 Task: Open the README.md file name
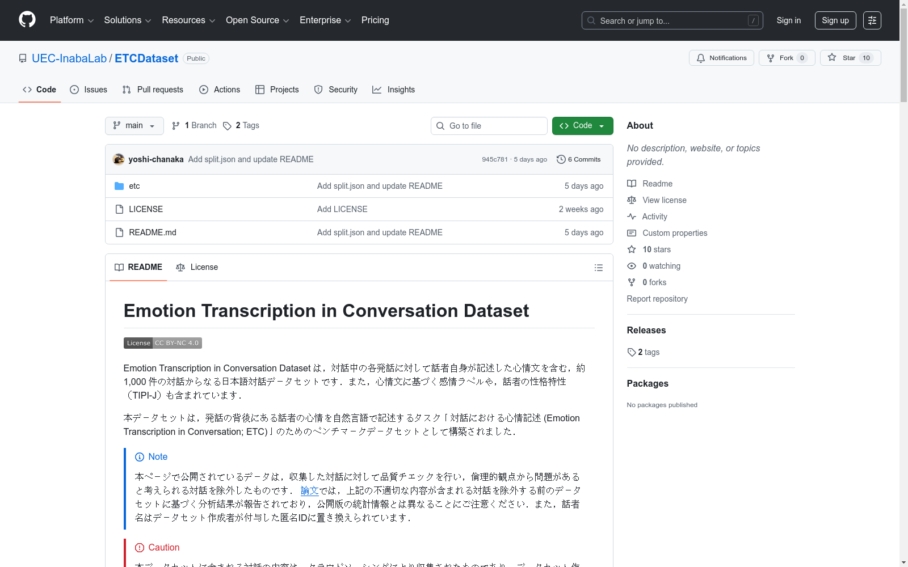click(153, 232)
